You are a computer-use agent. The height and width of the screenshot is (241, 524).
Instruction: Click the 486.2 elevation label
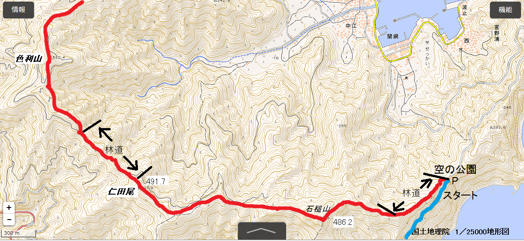pos(343,222)
